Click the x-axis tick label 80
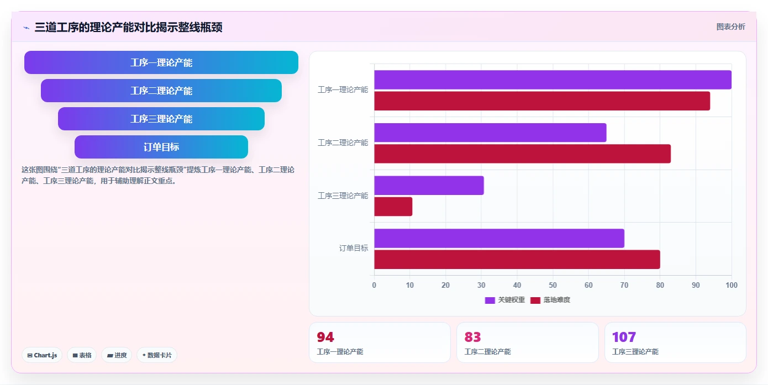 coord(660,285)
